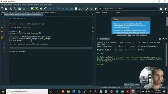The image size is (168, 94).
Task: Open the editor pane options menu icon
Action: point(93,15)
